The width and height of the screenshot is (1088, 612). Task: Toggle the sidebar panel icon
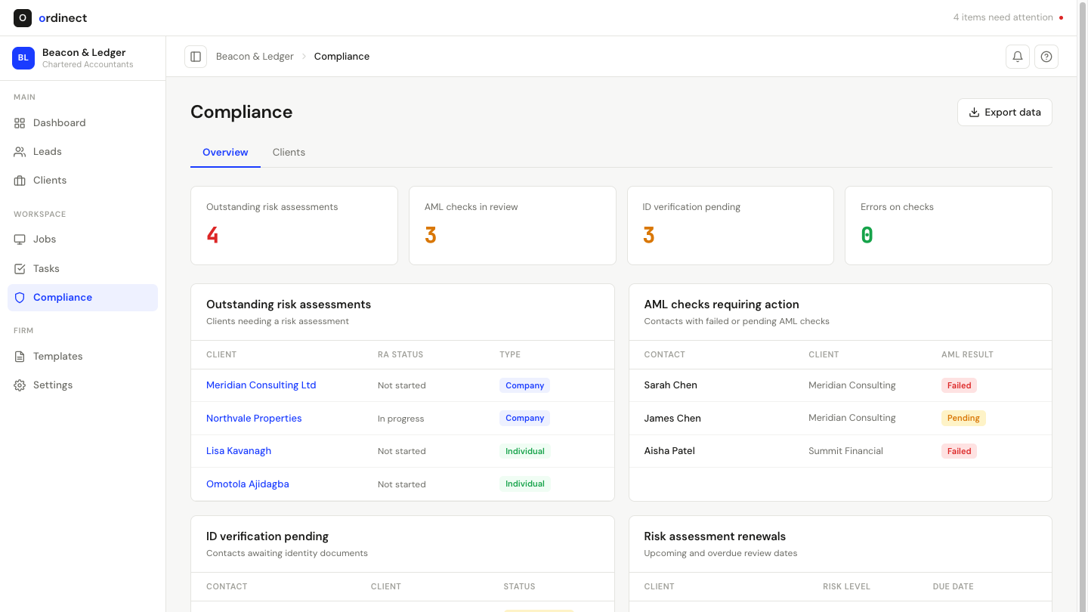point(196,57)
